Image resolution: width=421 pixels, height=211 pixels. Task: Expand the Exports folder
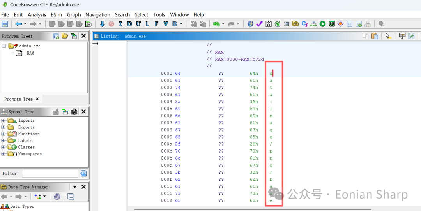click(3, 127)
